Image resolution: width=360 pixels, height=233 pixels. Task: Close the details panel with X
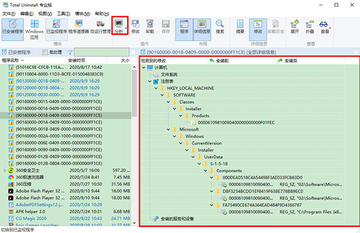coord(356,52)
